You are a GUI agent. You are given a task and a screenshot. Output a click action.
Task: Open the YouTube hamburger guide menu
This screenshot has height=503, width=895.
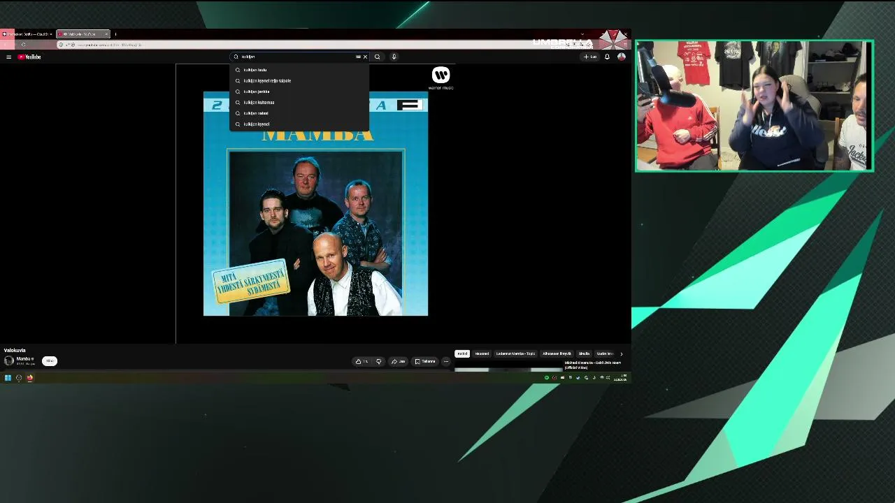(x=8, y=57)
